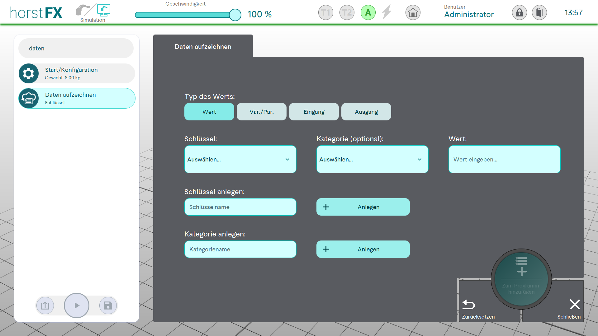Choose Var./Par. value type
Viewport: 598px width, 336px height.
click(261, 112)
